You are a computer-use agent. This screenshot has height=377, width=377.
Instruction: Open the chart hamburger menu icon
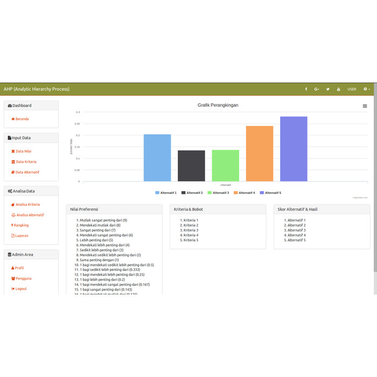[365, 107]
